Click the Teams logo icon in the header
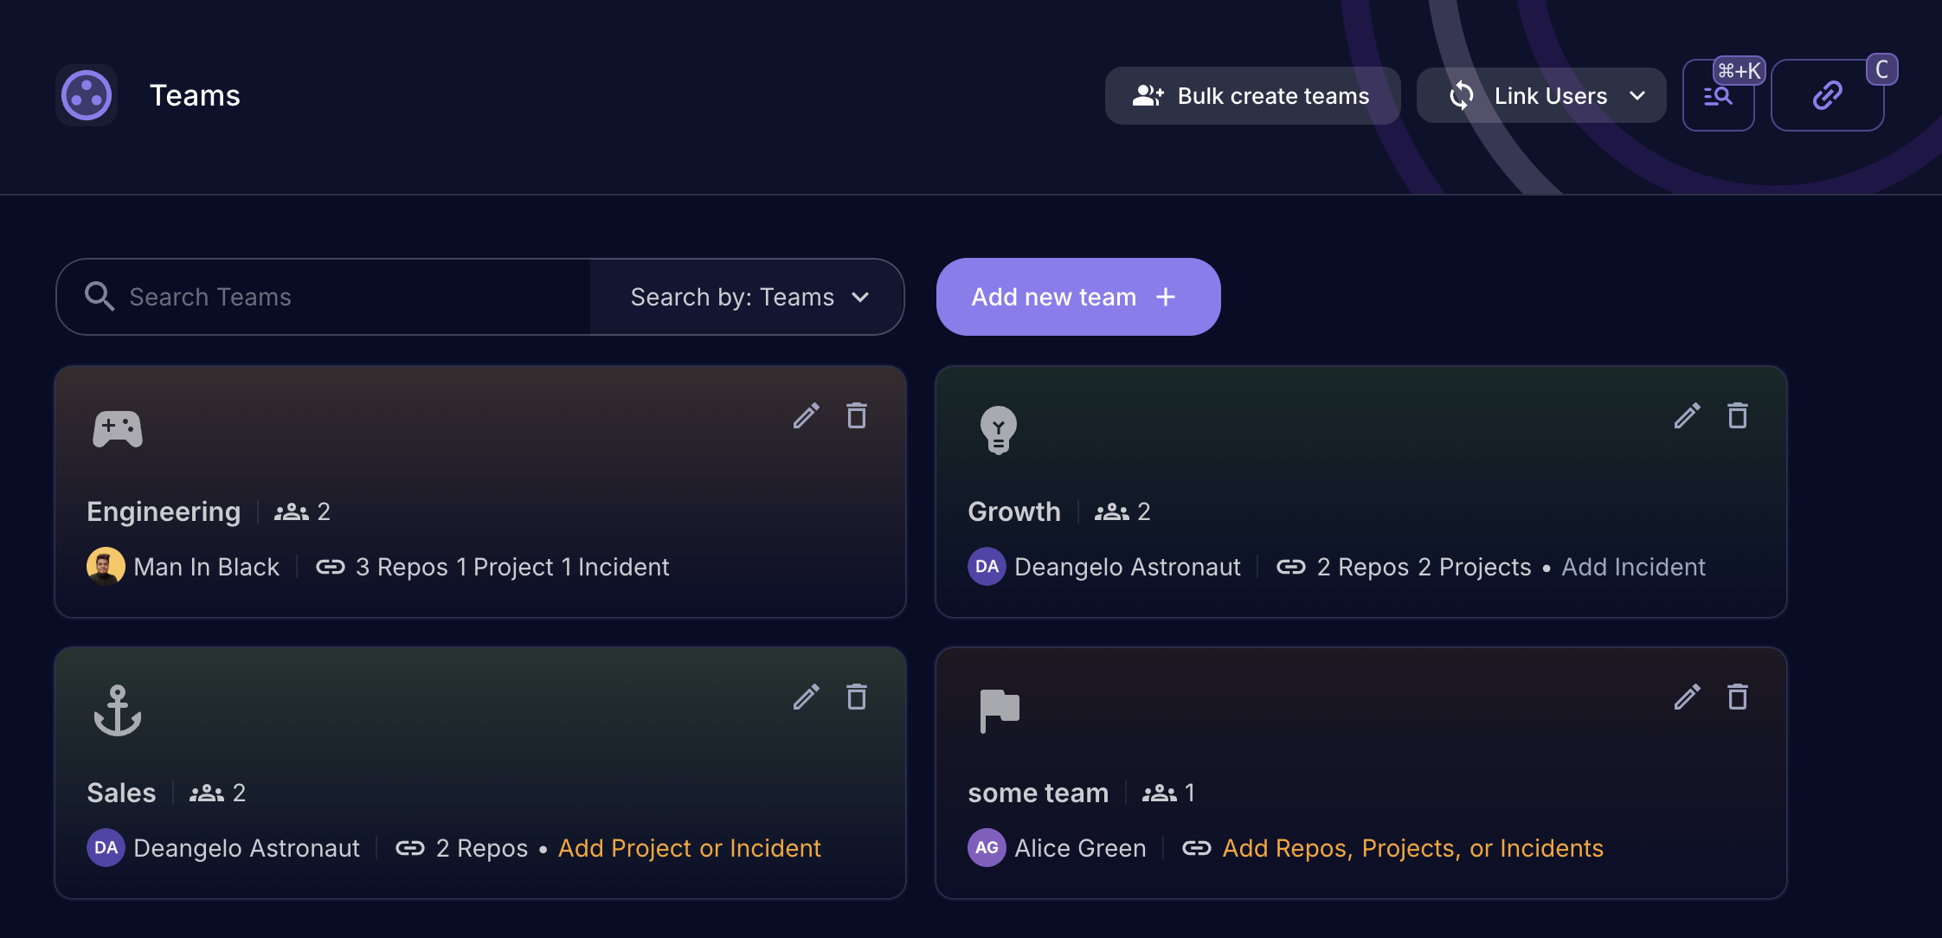This screenshot has width=1942, height=938. 87,95
